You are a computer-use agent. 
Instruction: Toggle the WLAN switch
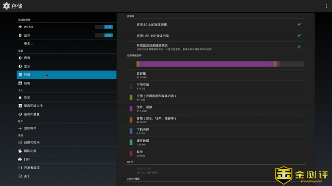coord(104,27)
